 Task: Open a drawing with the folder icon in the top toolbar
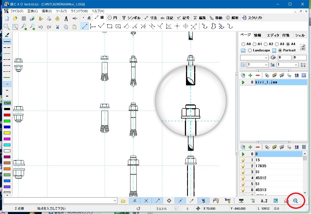[x=15, y=18]
